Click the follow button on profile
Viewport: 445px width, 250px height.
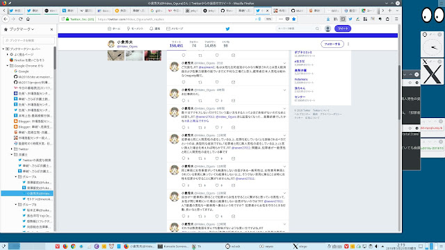(332, 44)
